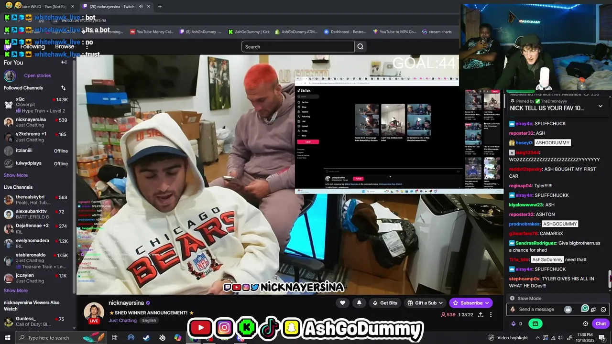The image size is (612, 344).
Task: Click chat username SandrasRodriguez
Action: 536,243
